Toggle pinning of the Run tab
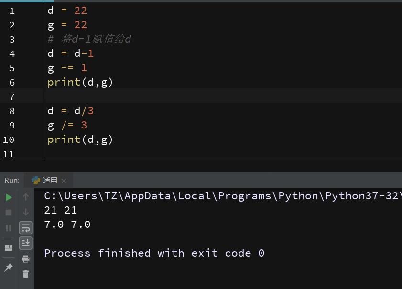This screenshot has height=289, width=402. (x=8, y=268)
